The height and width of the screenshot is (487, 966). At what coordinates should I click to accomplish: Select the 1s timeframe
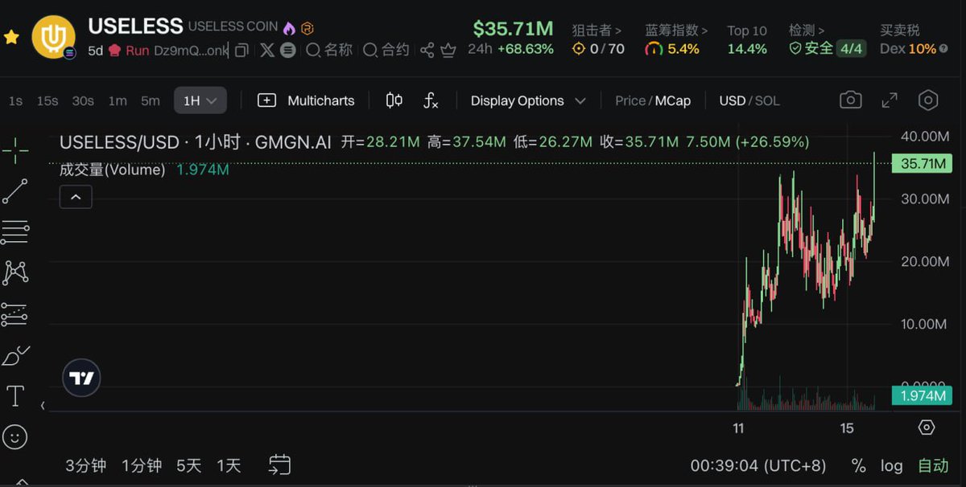click(x=15, y=100)
